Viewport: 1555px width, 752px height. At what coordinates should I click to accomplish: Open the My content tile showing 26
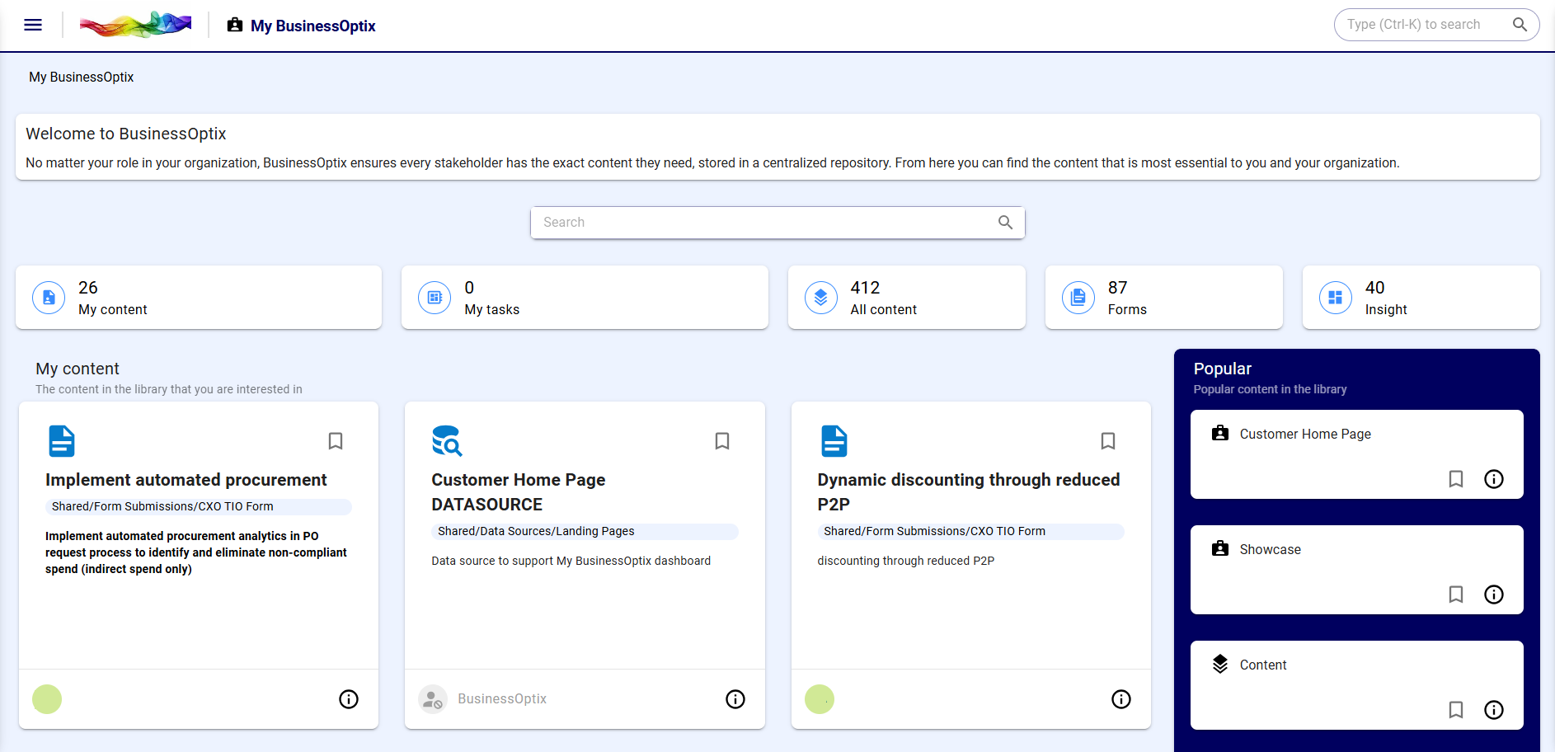coord(199,298)
